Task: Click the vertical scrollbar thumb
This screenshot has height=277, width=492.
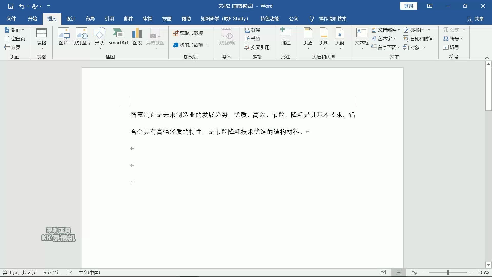Action: point(488,89)
